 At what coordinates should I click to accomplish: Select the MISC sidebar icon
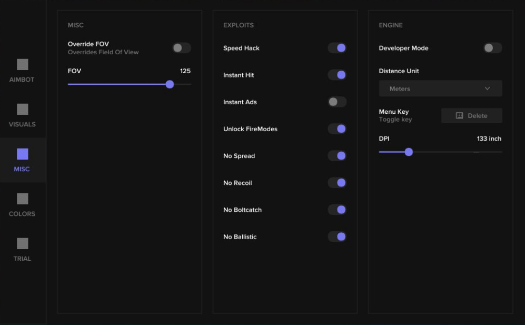(x=23, y=154)
